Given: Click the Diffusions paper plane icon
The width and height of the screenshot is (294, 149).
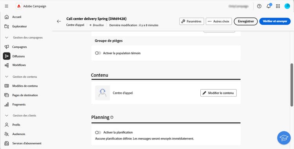Looking at the screenshot, I should click(7, 56).
